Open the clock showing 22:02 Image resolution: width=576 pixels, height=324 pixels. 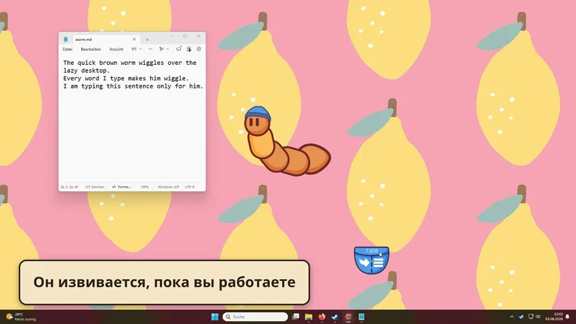(x=555, y=317)
